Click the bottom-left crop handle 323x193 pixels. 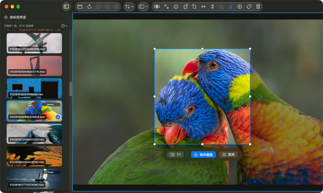tap(155, 144)
